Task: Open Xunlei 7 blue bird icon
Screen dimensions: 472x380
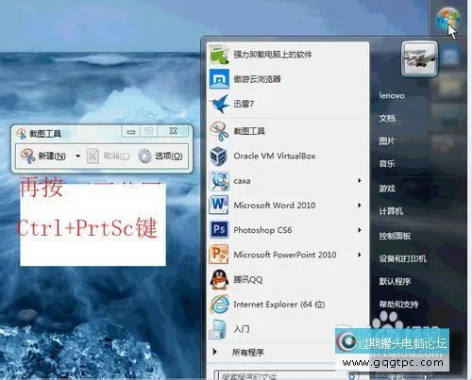Action: click(219, 104)
